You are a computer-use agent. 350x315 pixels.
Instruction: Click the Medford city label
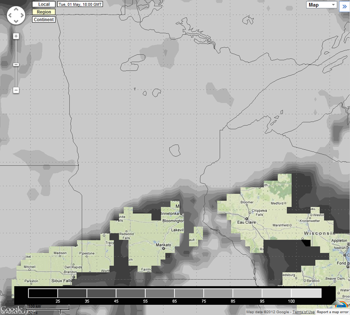277,203
